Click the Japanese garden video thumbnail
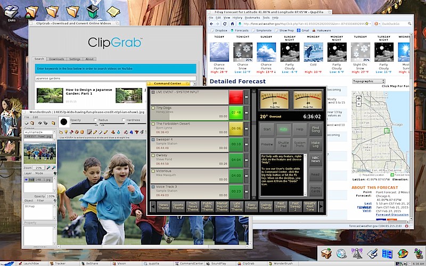The height and width of the screenshot is (266, 426). tap(50, 95)
